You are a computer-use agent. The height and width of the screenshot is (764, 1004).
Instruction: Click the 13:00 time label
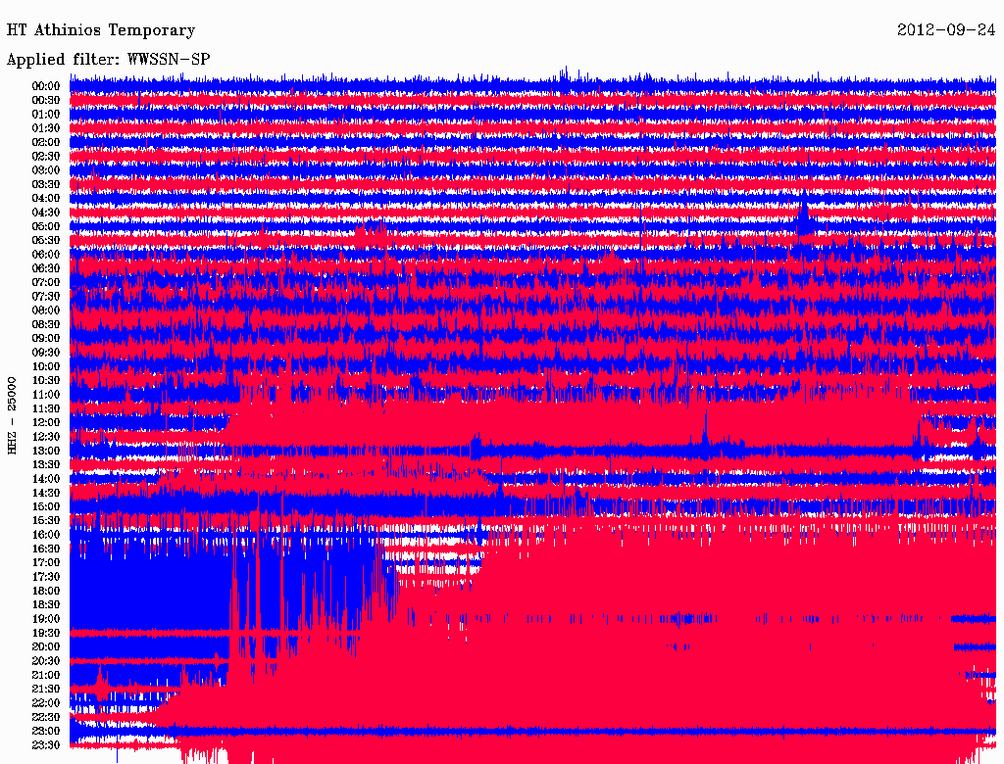pyautogui.click(x=46, y=451)
